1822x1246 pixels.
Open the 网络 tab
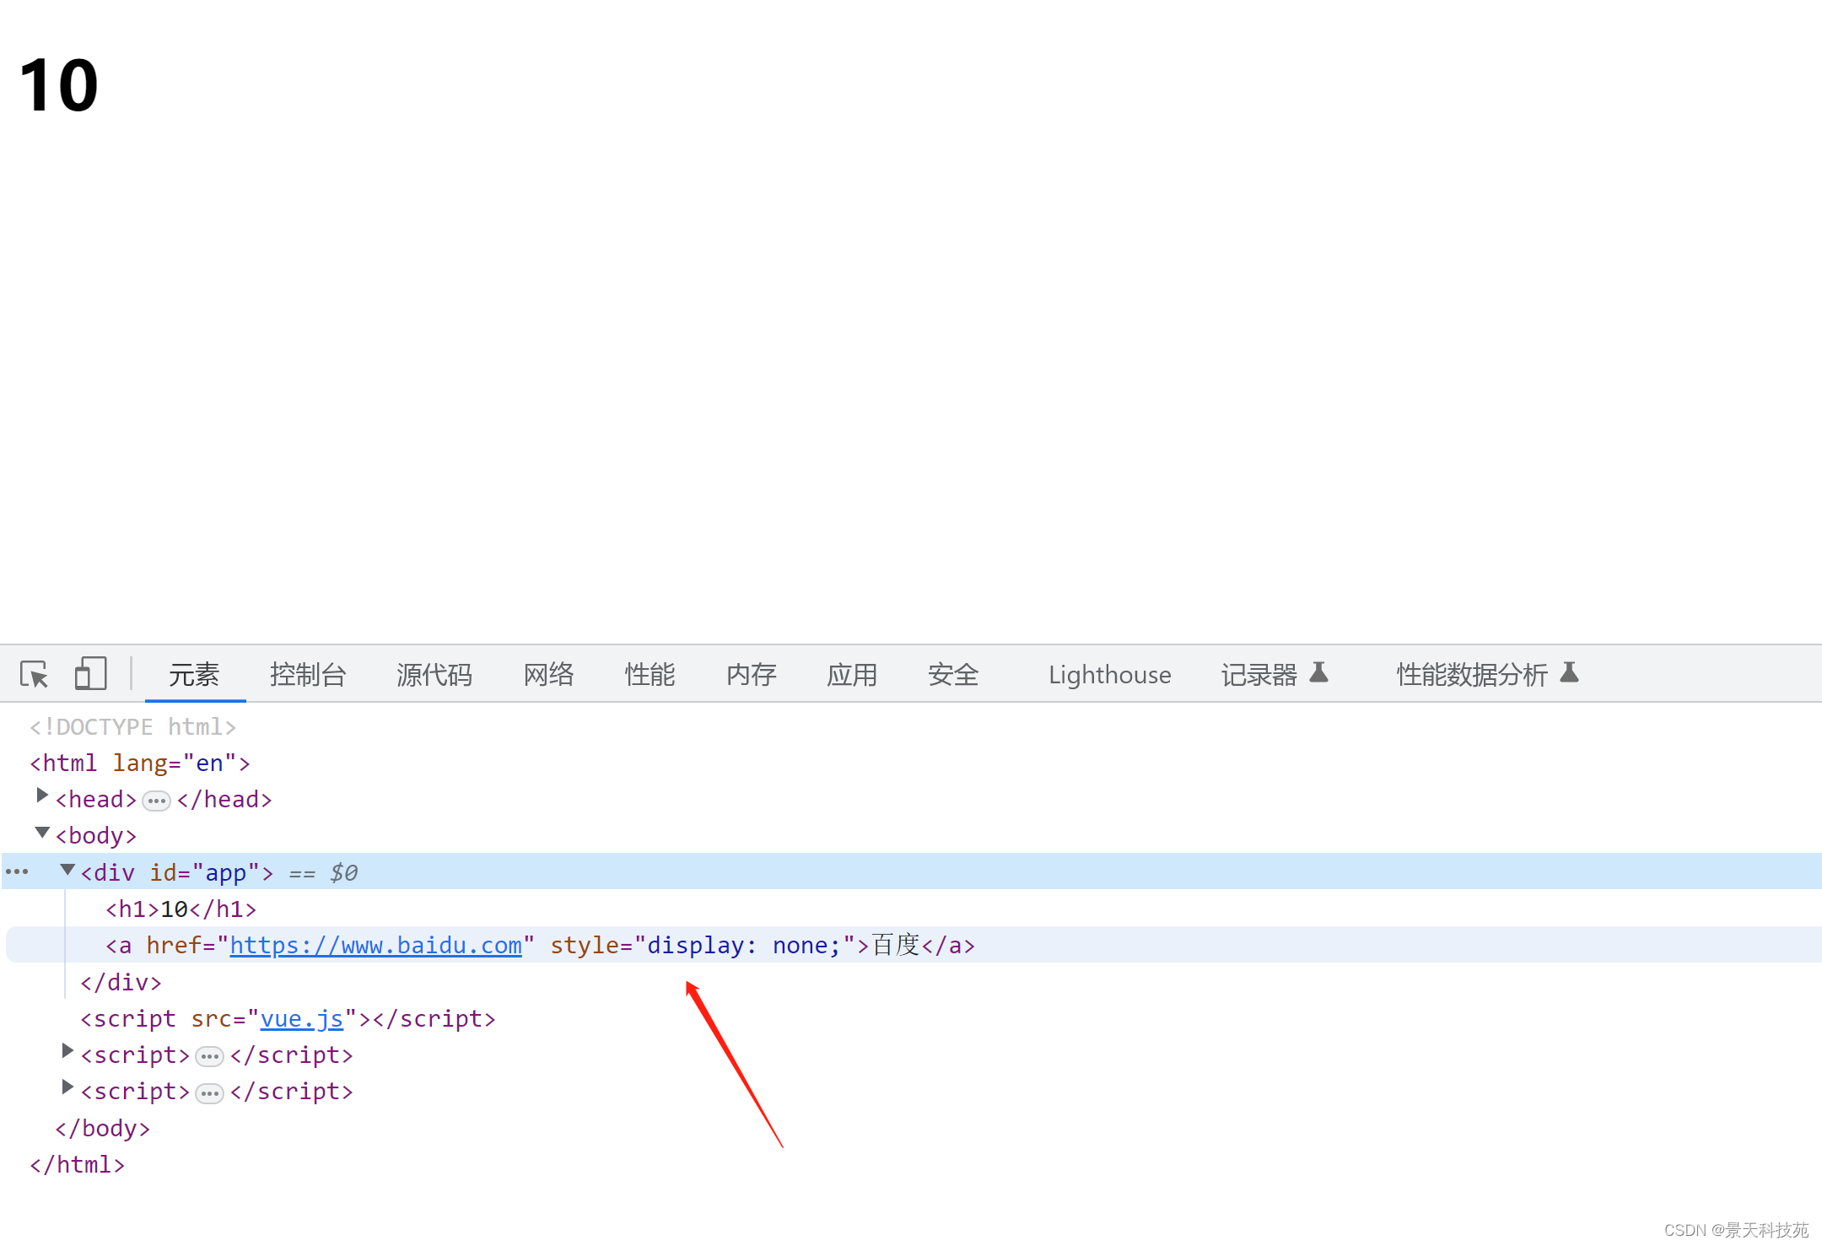point(548,674)
